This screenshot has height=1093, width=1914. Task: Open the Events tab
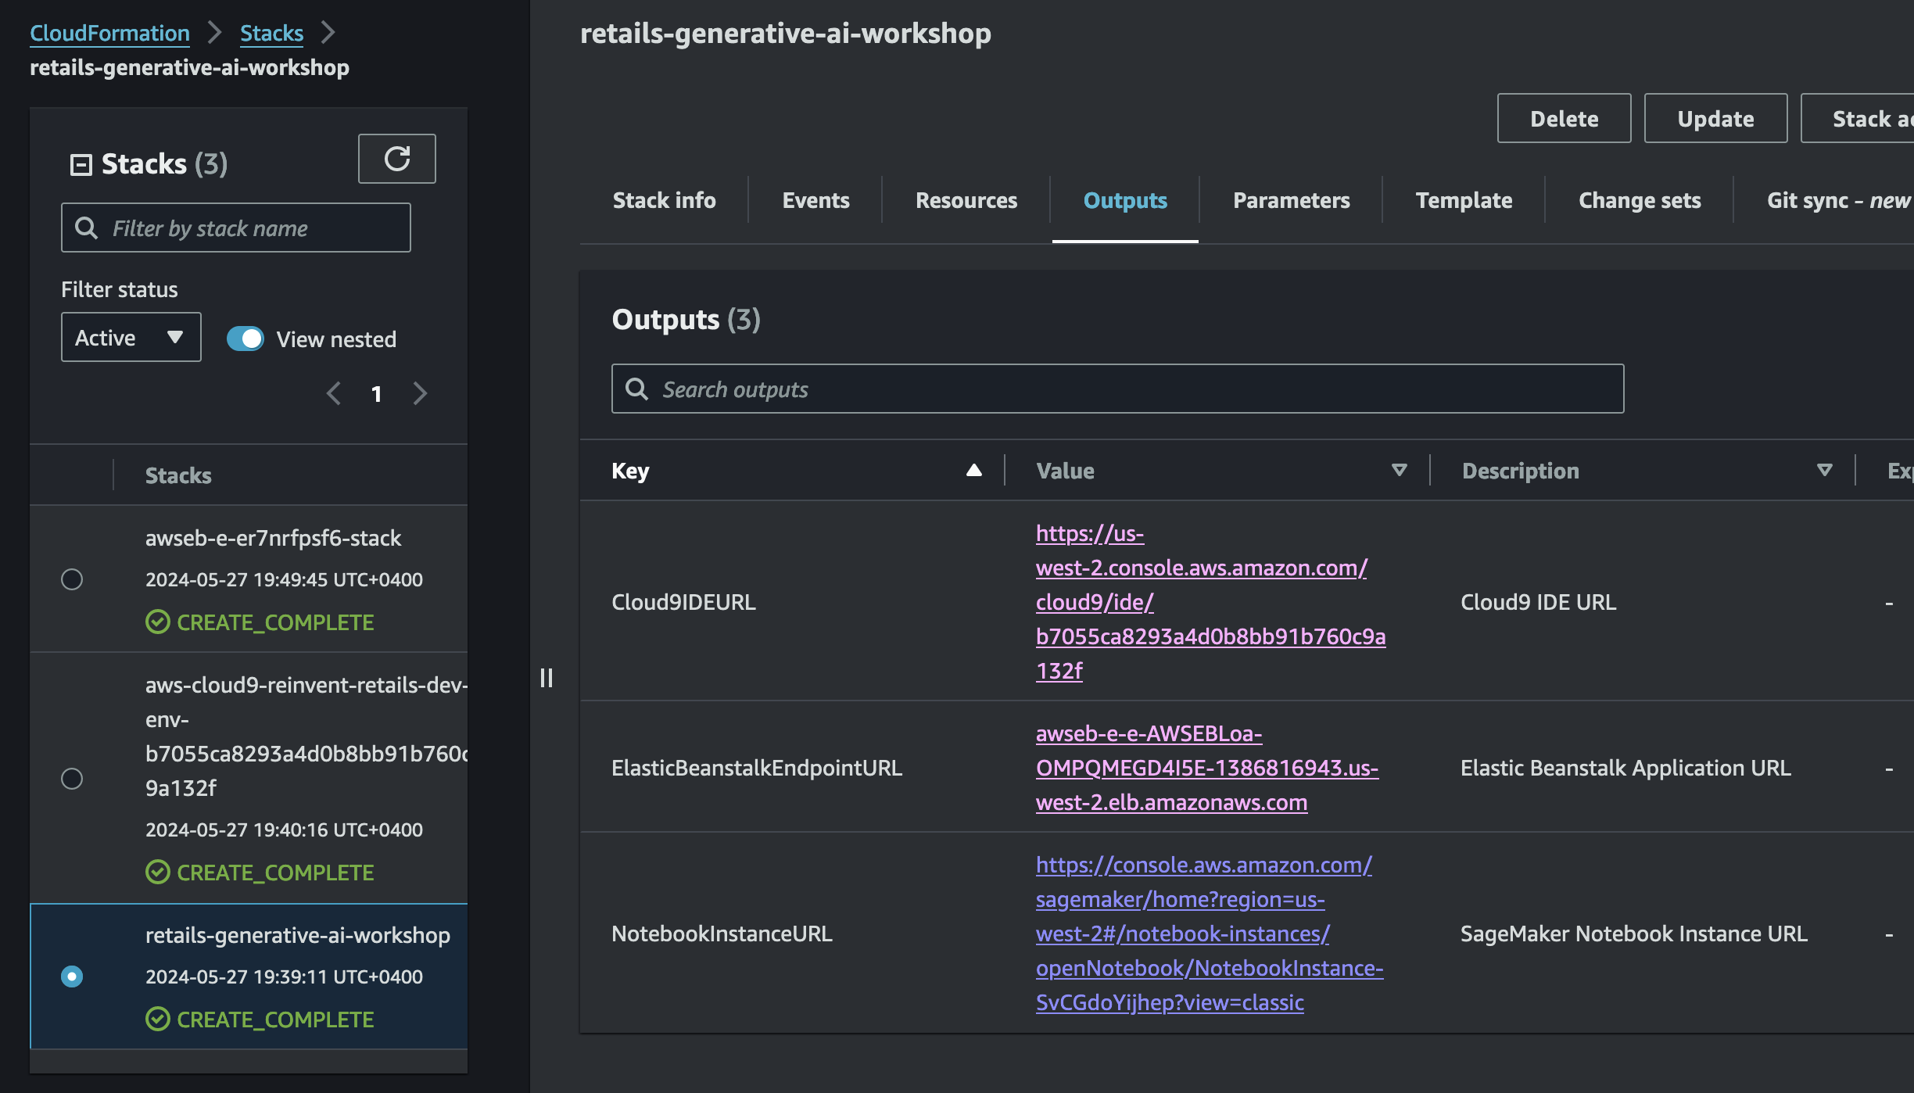point(815,200)
